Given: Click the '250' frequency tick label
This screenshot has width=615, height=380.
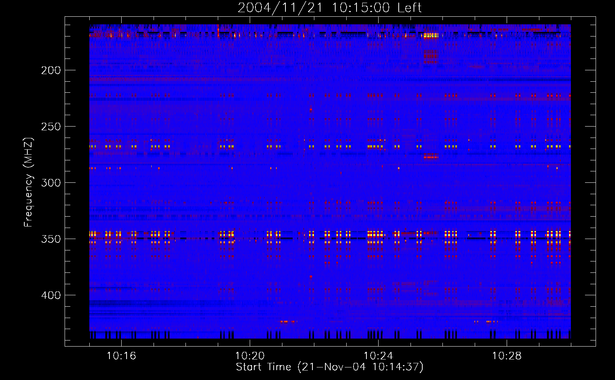Looking at the screenshot, I should pos(51,127).
